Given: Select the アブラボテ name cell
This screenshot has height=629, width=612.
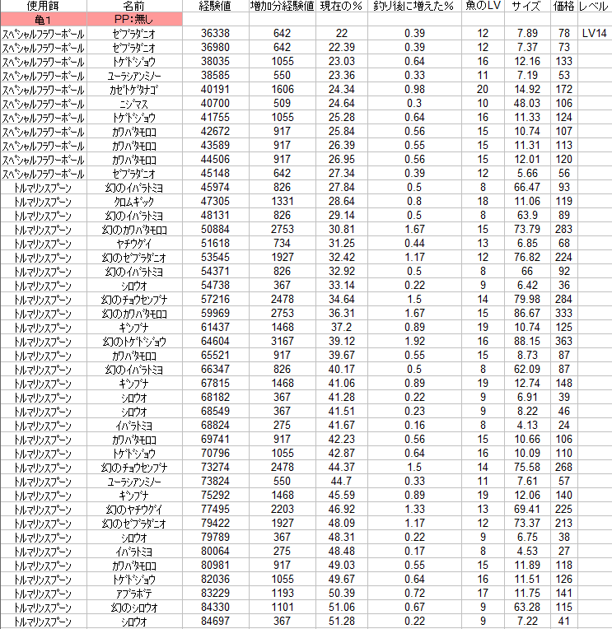Looking at the screenshot, I should 134,594.
